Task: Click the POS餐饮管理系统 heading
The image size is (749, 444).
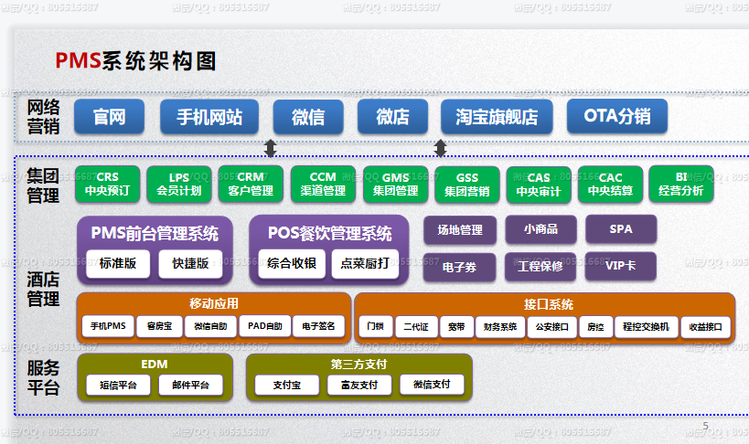Action: [329, 234]
